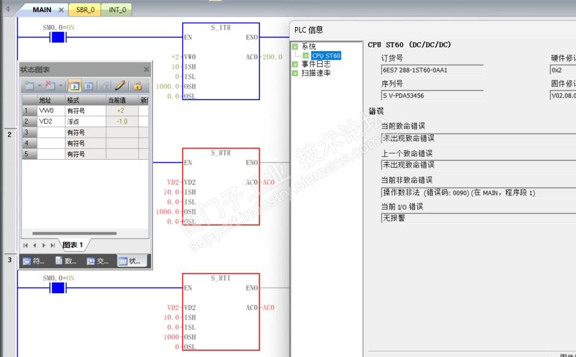Select 事件日志 in the PLC info tree

coord(316,64)
